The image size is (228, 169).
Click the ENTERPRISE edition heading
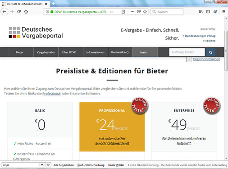pos(184,111)
